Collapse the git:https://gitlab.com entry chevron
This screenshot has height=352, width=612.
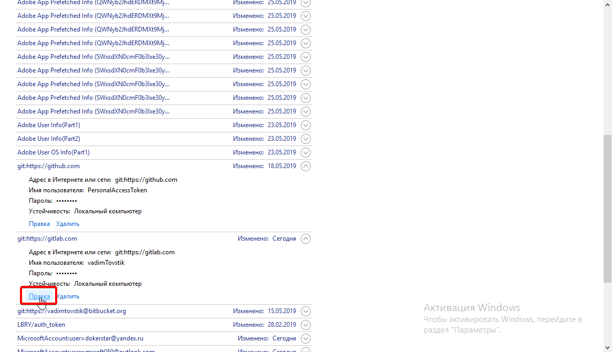coord(305,239)
